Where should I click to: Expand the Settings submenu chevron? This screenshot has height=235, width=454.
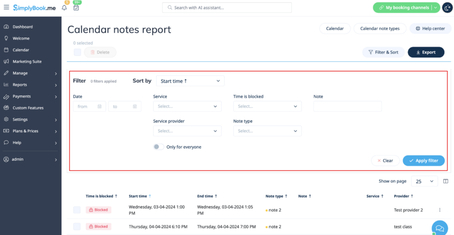tap(56, 120)
